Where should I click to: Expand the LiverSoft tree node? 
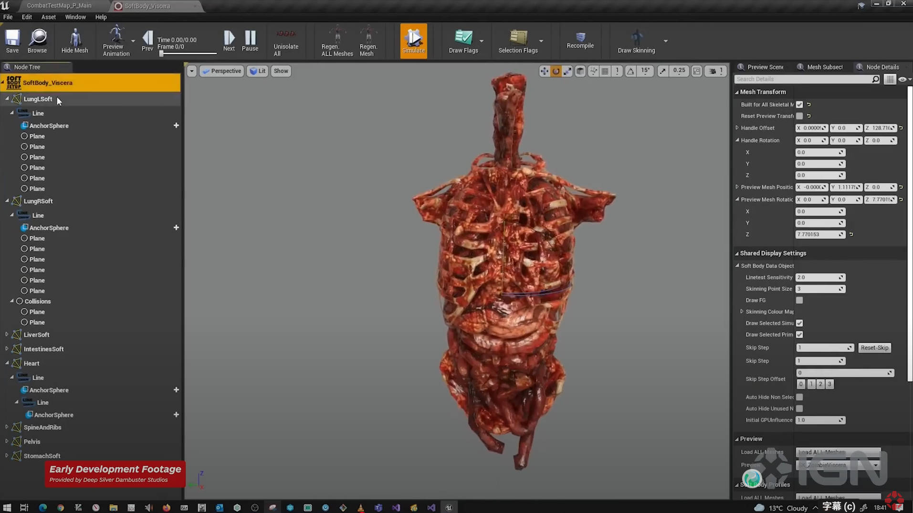(x=7, y=335)
